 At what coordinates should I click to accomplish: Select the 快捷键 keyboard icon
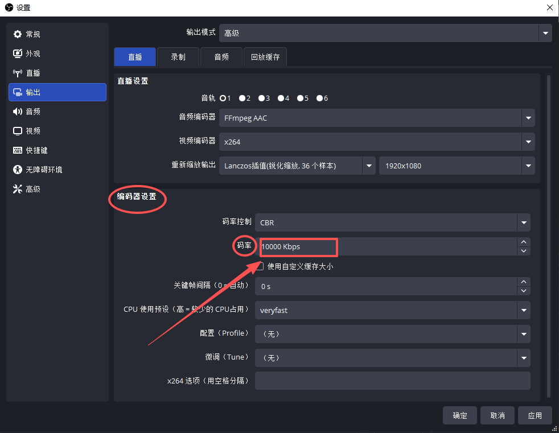pos(18,150)
